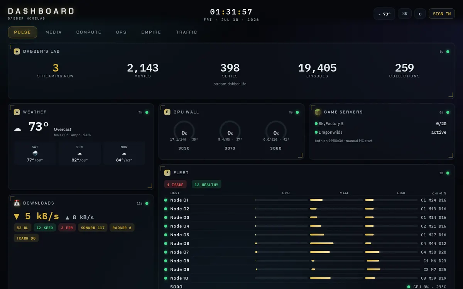Select the OPS tab
Viewport: 463px width, 289px height.
pos(121,32)
